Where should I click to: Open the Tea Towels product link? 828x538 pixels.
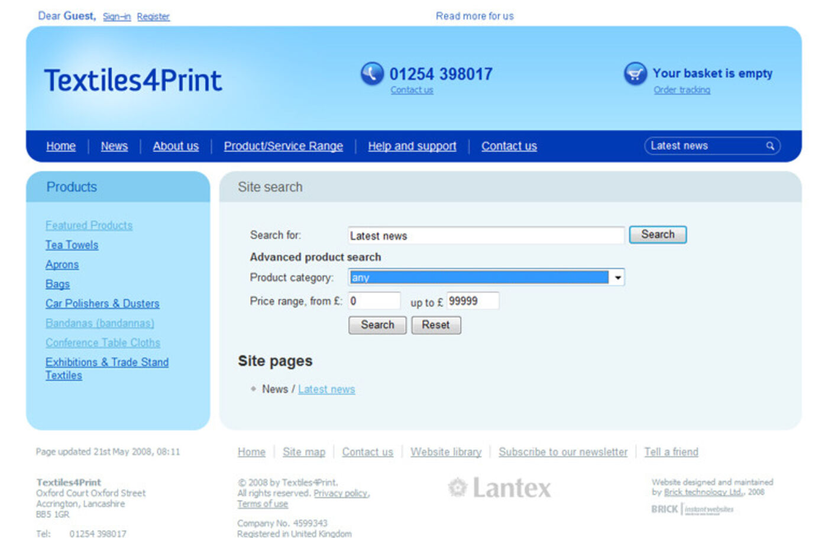pyautogui.click(x=72, y=245)
